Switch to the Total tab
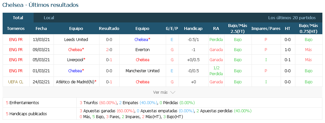Image resolution: width=325 pixels, height=123 pixels. (18, 18)
